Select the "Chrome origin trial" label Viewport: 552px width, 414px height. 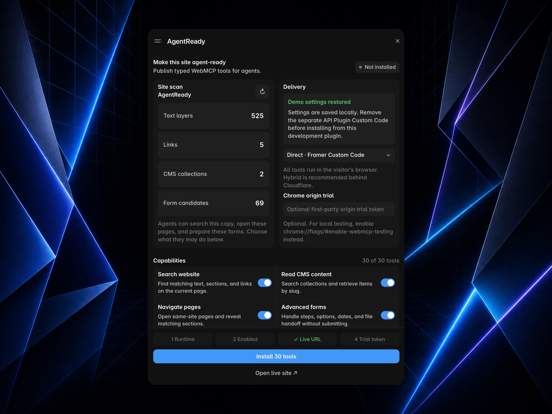pos(308,196)
